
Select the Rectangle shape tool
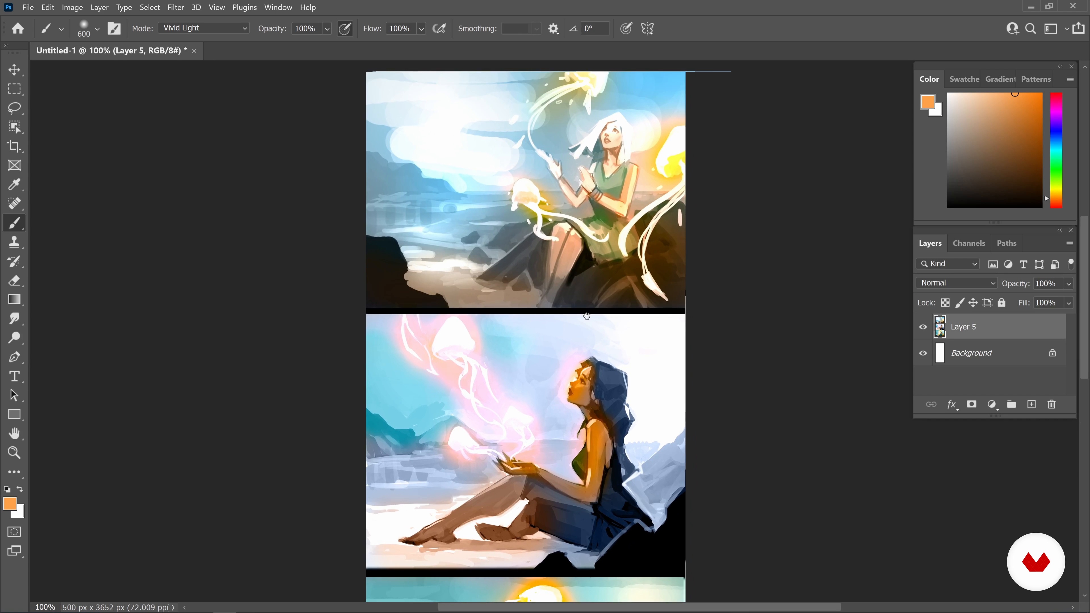tap(14, 414)
